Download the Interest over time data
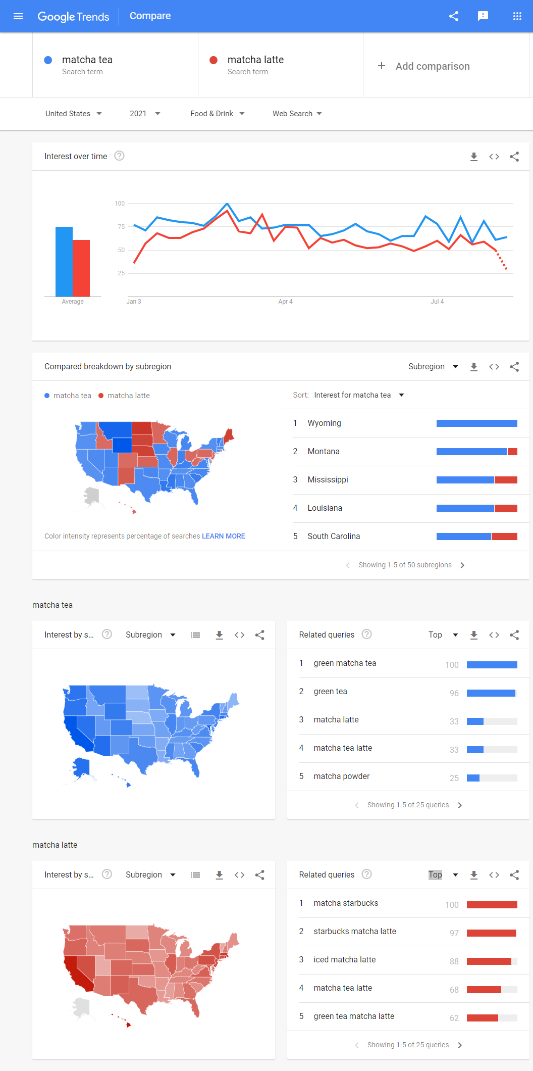The image size is (533, 1071). pos(473,157)
